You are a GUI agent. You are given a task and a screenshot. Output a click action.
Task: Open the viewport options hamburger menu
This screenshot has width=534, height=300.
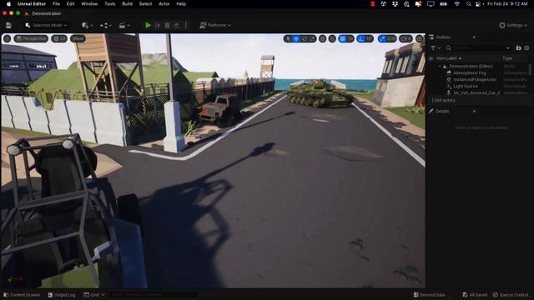click(8, 38)
